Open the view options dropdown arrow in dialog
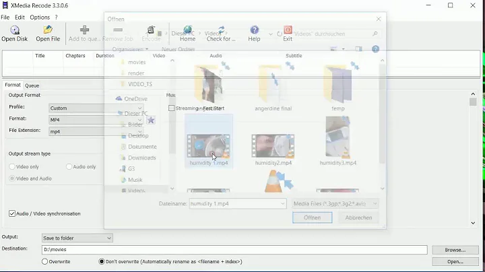This screenshot has height=272, width=485. (x=344, y=49)
